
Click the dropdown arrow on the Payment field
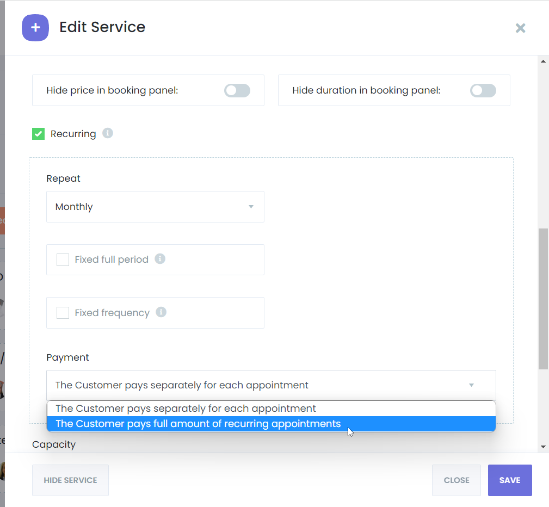[x=471, y=385]
